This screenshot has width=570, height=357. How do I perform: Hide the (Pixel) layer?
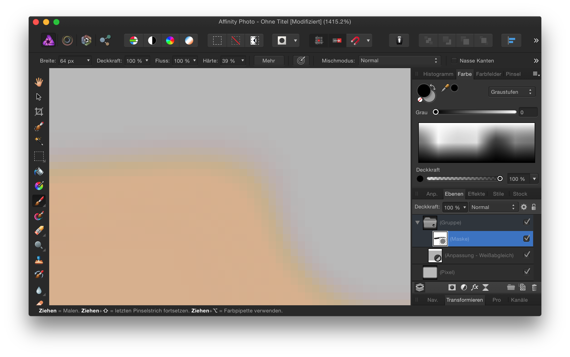[527, 271]
